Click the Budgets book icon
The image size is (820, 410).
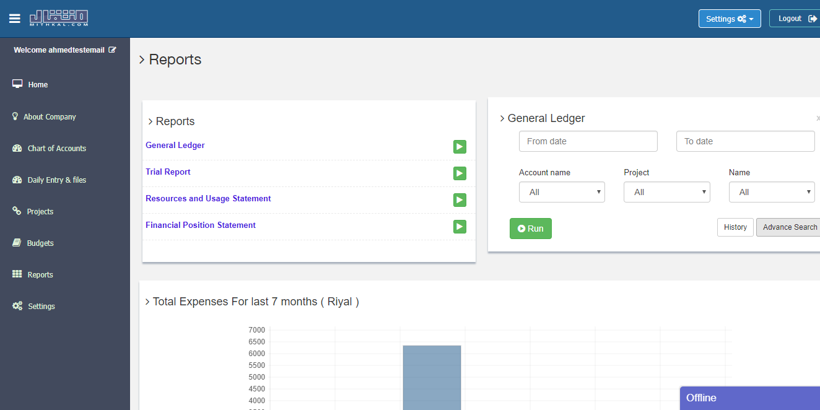point(17,243)
